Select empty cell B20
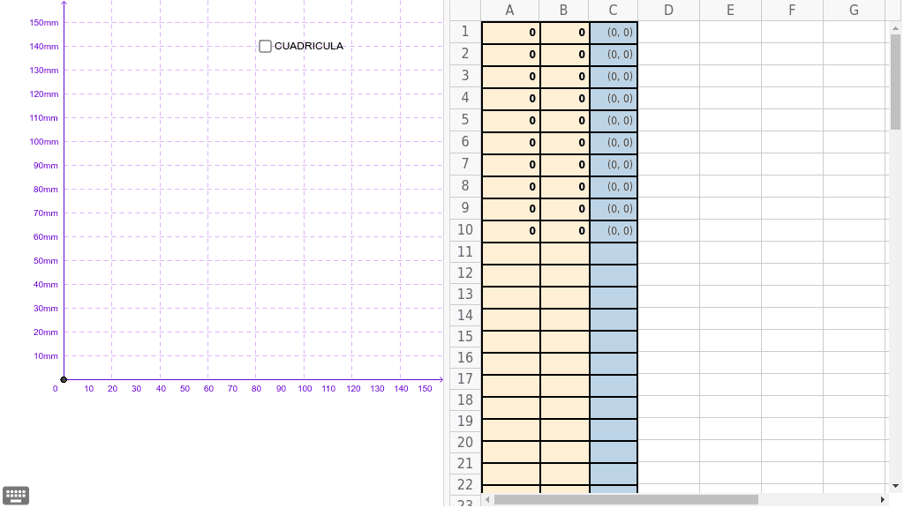The width and height of the screenshot is (904, 508). click(565, 451)
